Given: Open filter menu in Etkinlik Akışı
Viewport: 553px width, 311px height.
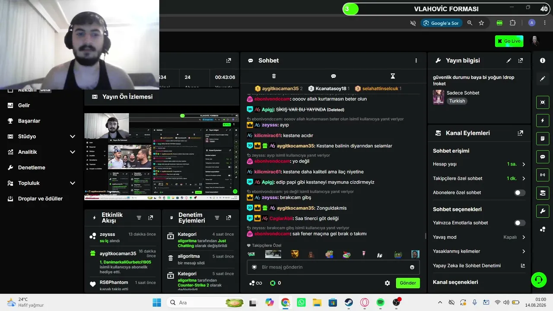Looking at the screenshot, I should (139, 218).
